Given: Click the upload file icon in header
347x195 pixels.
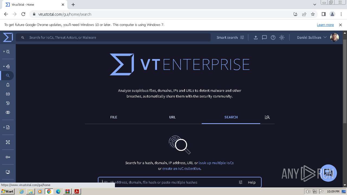Looking at the screenshot, I should click(256, 37).
